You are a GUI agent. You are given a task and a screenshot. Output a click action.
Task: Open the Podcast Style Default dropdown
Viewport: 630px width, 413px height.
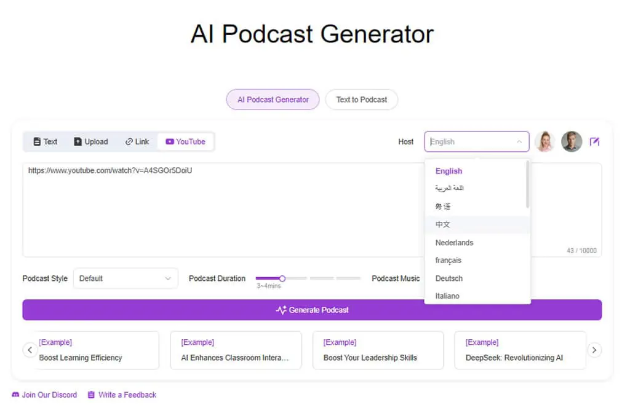[x=126, y=278]
